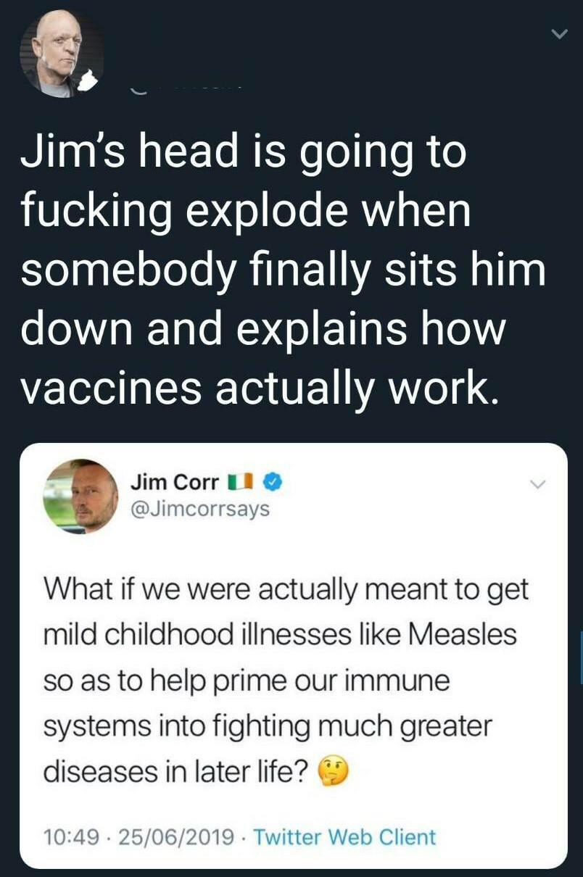This screenshot has width=583, height=877.
Task: Click the white scribble on the top avatar
Action: (x=88, y=80)
